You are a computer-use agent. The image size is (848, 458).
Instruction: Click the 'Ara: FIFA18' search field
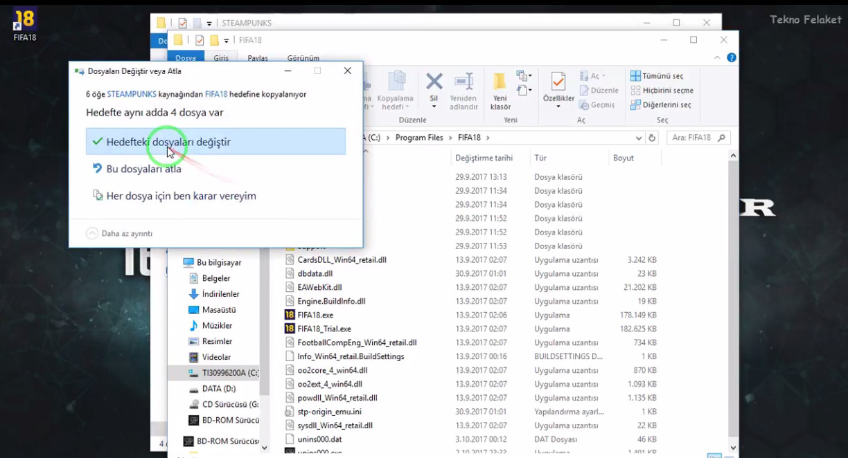pos(698,138)
